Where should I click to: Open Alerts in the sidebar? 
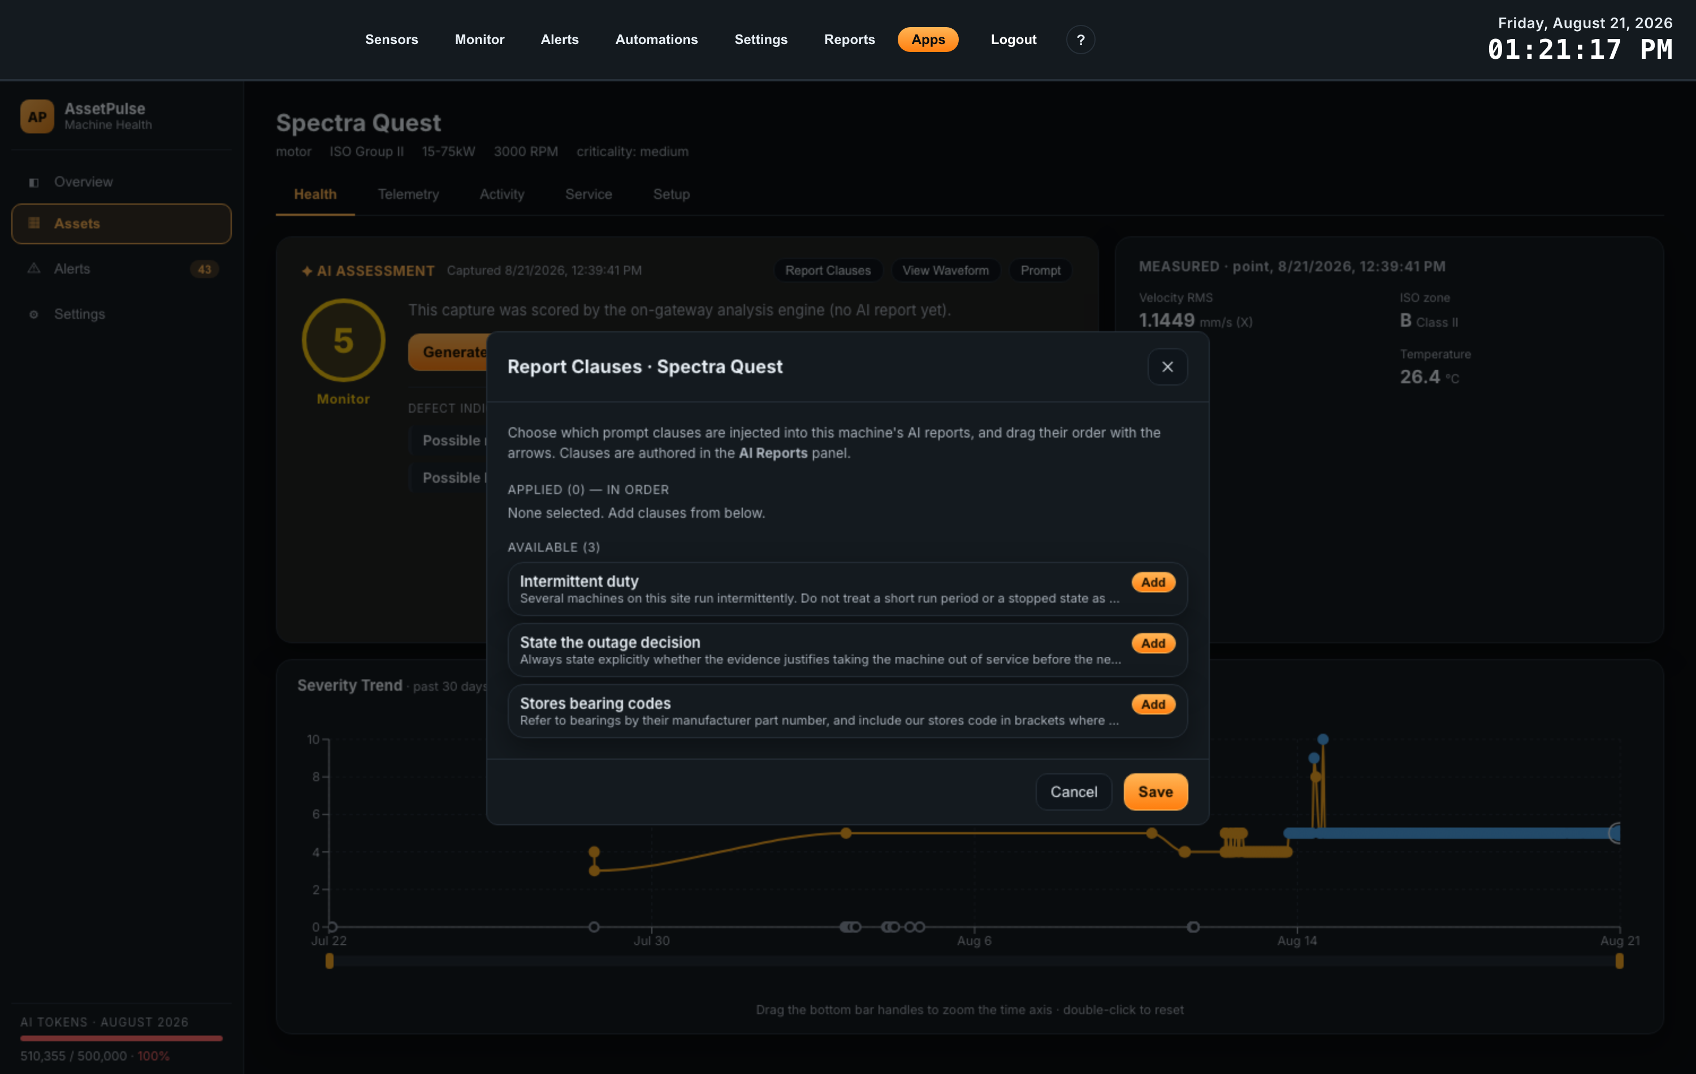pos(121,269)
